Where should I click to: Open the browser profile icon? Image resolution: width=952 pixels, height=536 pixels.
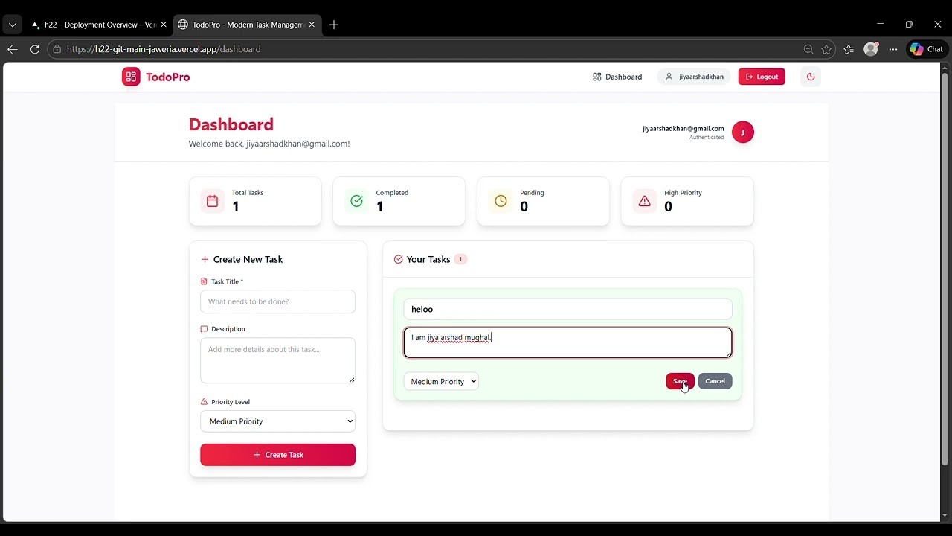871,49
